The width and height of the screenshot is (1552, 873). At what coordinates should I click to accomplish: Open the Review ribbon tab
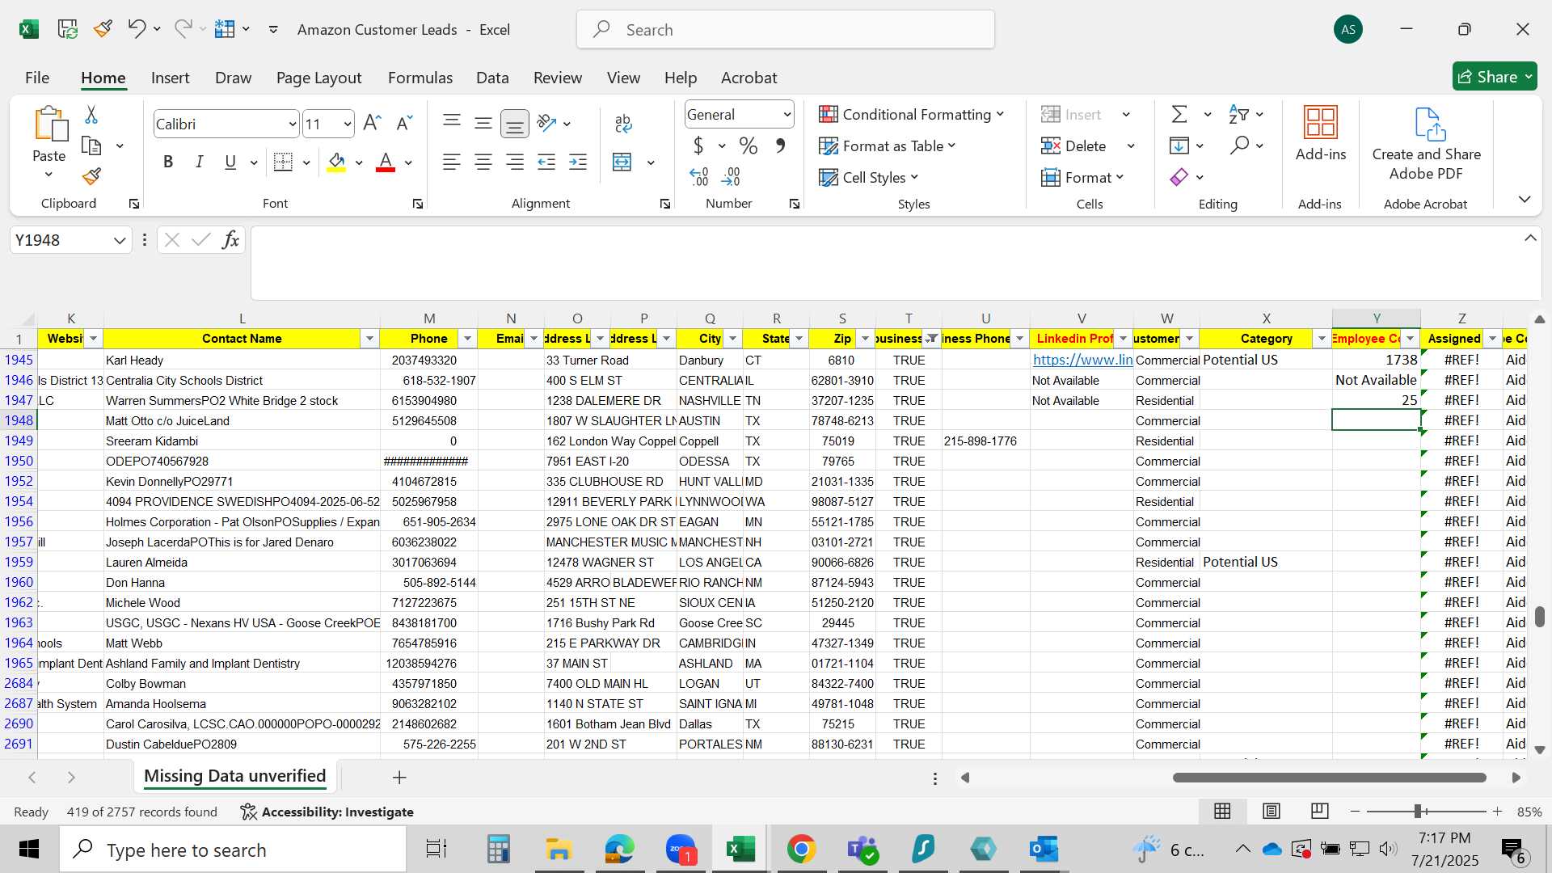[x=557, y=78]
